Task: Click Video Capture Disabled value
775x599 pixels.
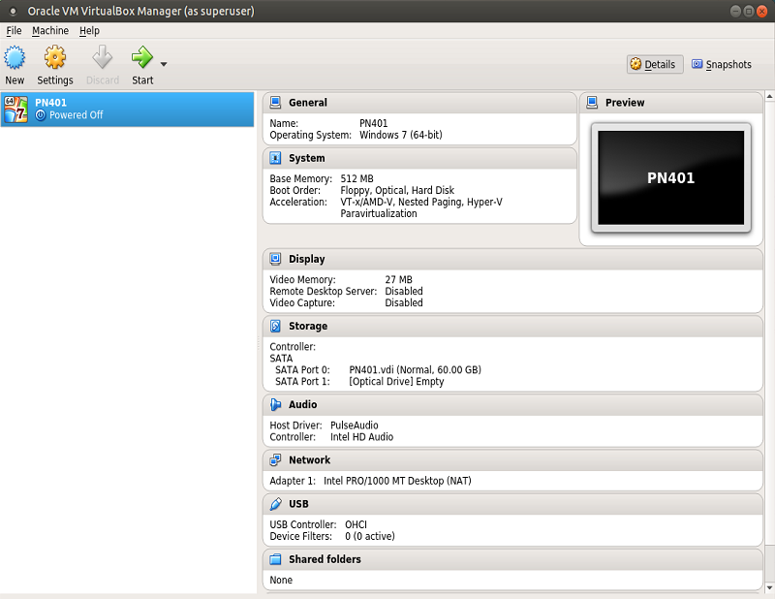Action: click(x=404, y=302)
